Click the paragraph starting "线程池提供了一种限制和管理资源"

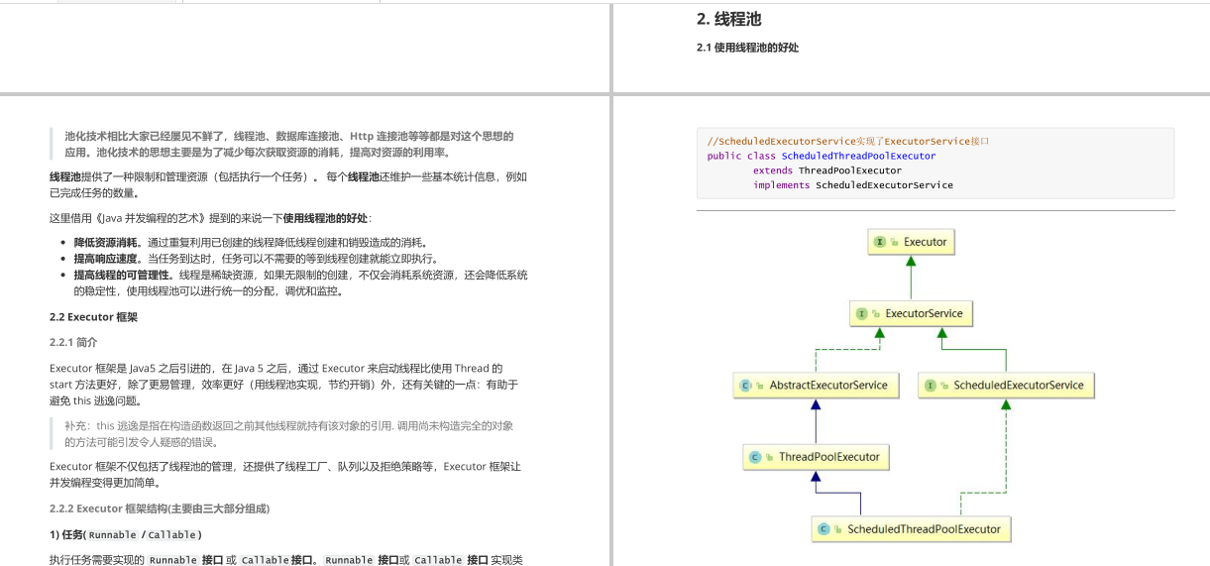(288, 184)
